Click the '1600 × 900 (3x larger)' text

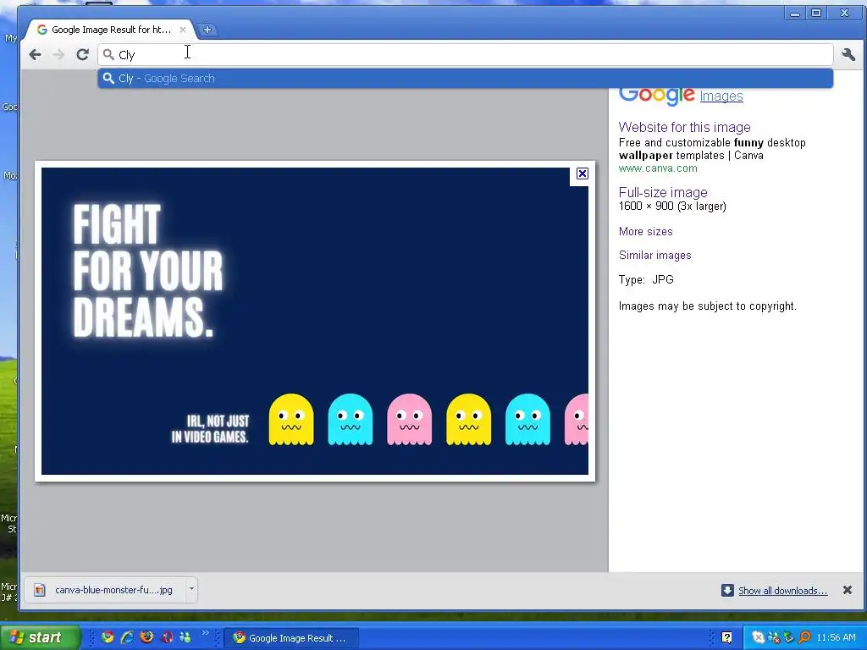point(672,207)
